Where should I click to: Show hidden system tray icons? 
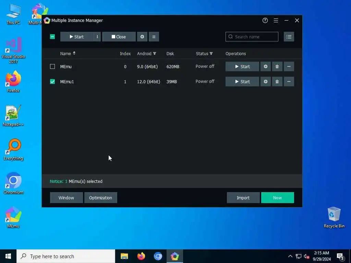290,256
